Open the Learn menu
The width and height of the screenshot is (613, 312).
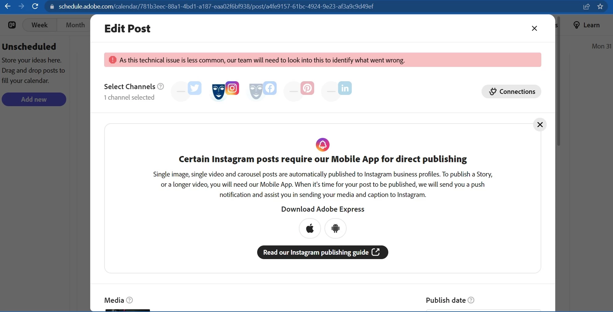pyautogui.click(x=586, y=25)
